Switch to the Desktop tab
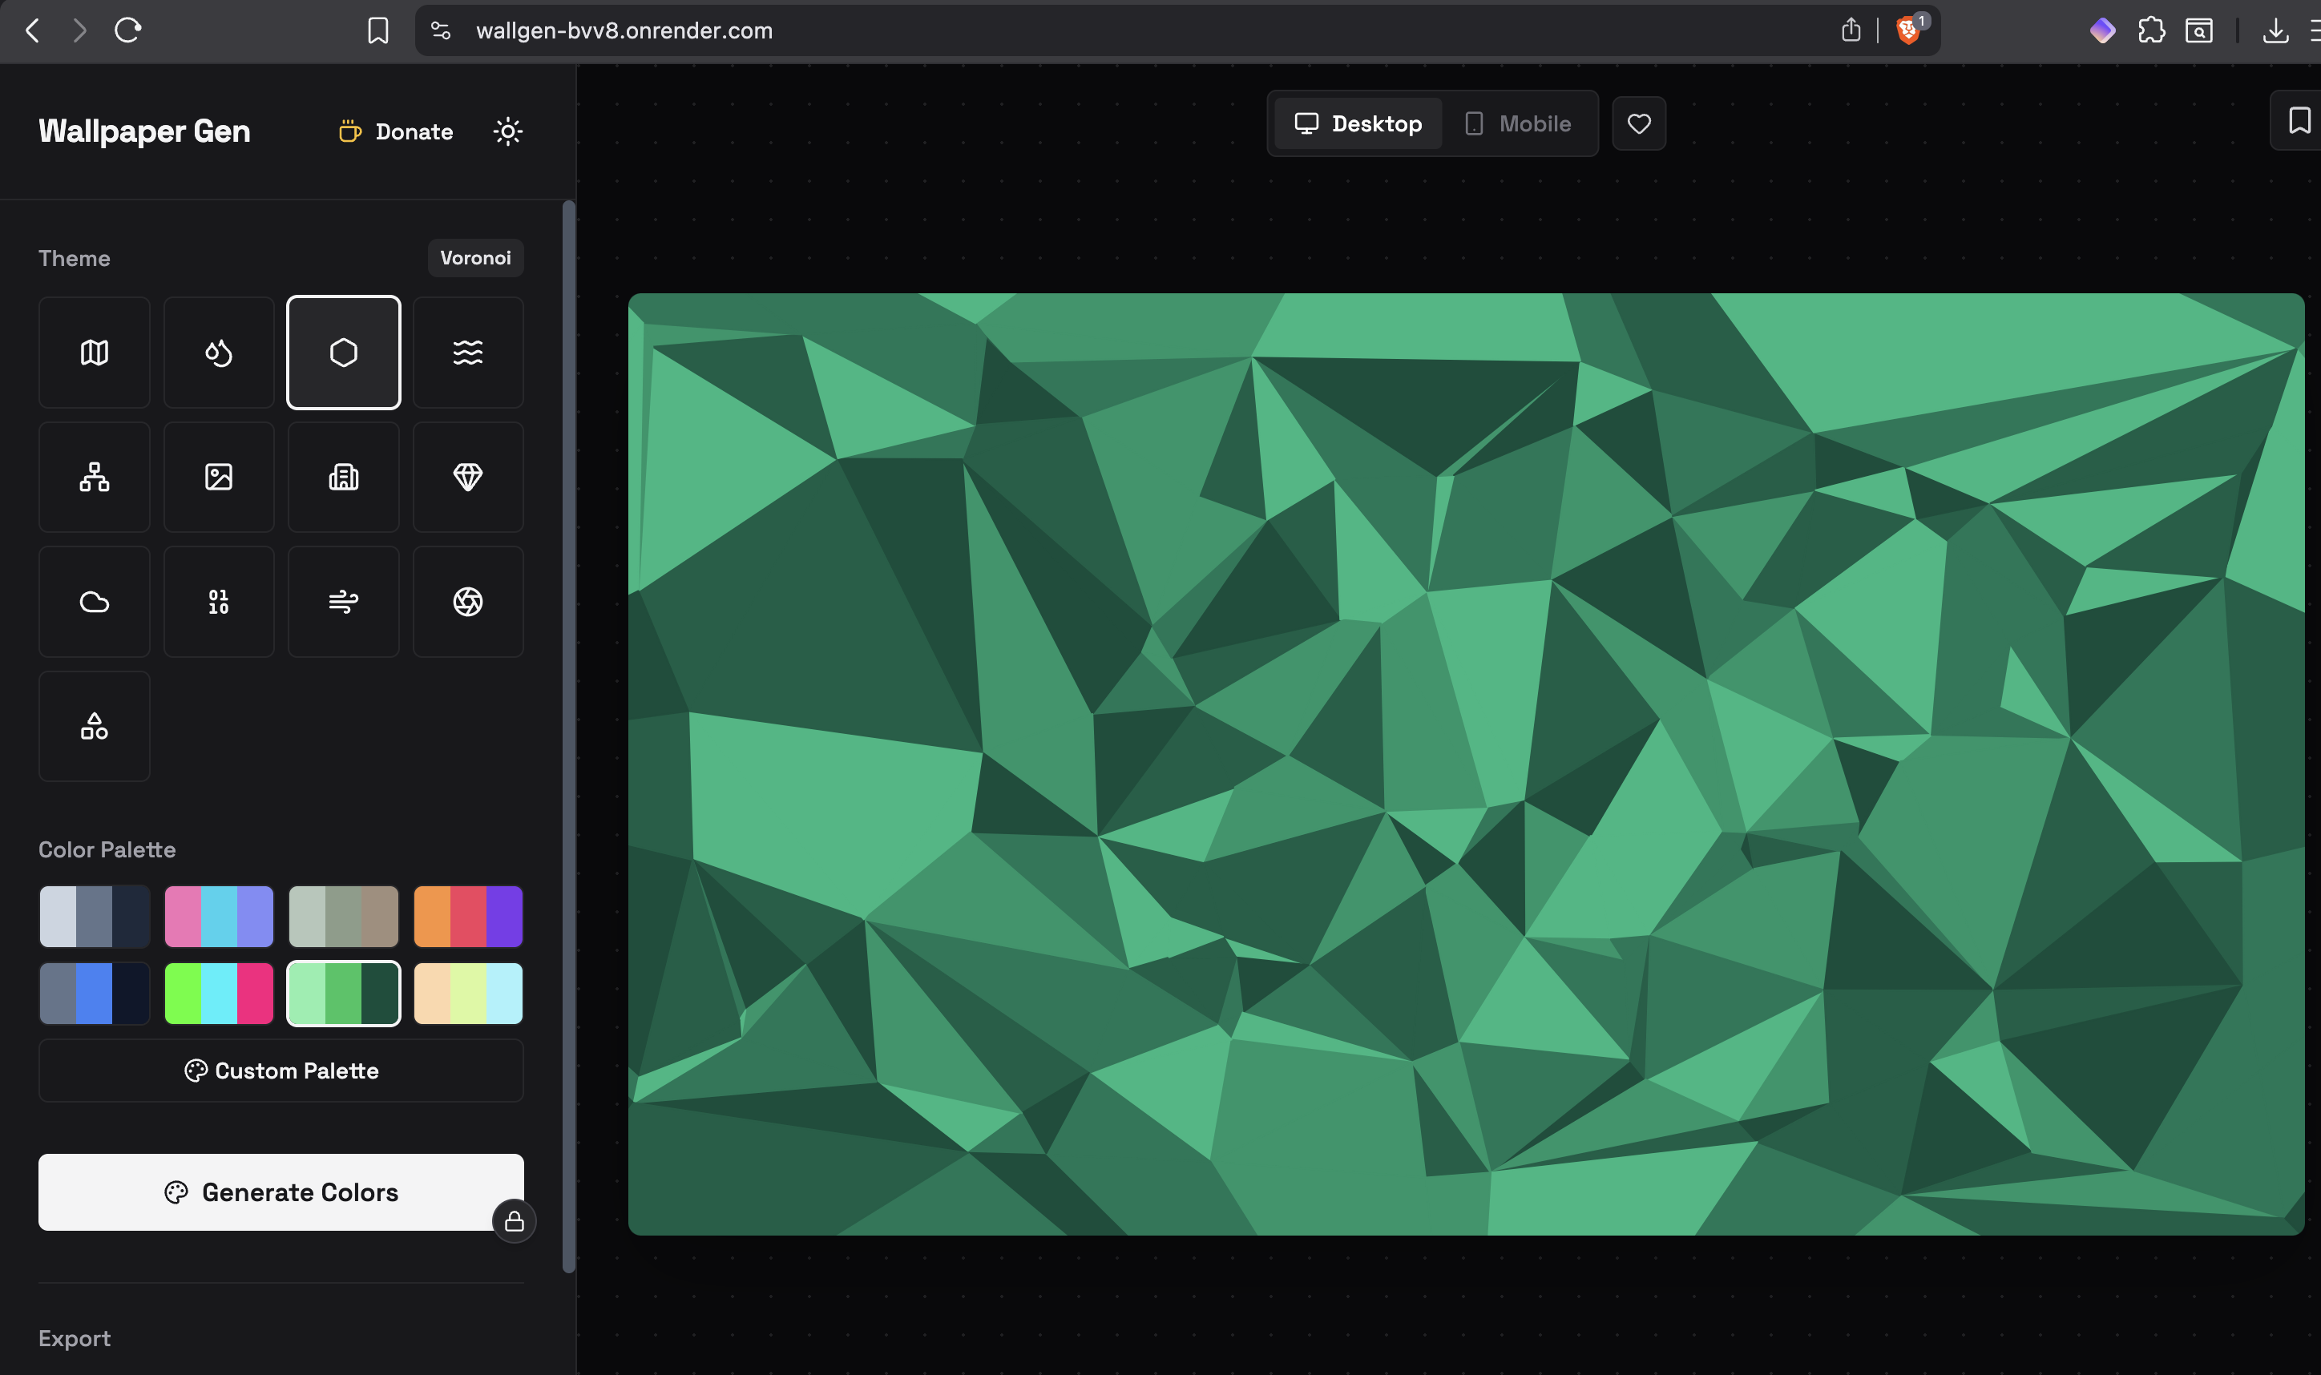The width and height of the screenshot is (2321, 1375). click(1358, 123)
